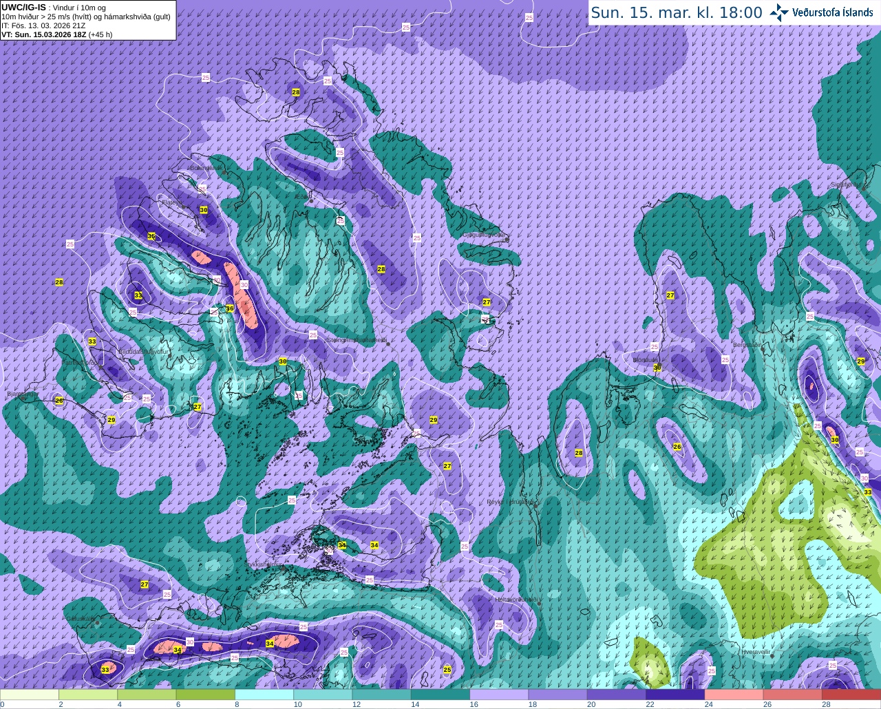The image size is (881, 709).
Task: Click the yellow 26 label beside Bjargtangar
Action: [x=59, y=401]
